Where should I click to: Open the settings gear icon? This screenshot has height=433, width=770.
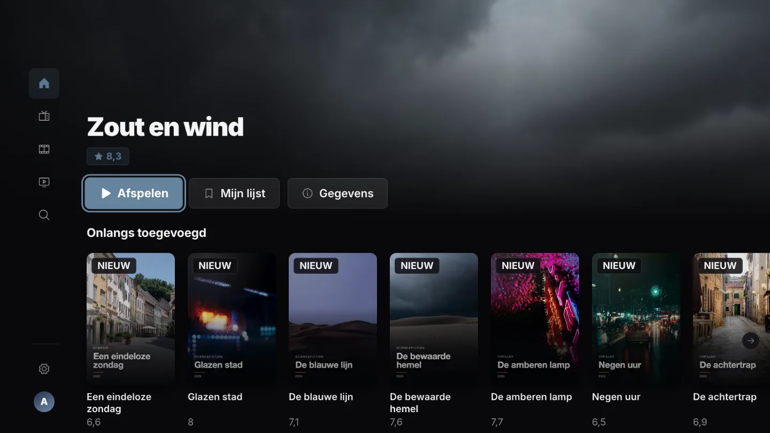[x=44, y=369]
